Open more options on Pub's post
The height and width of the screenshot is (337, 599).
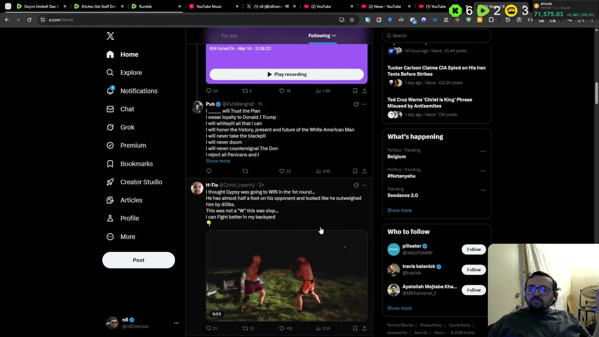[365, 104]
